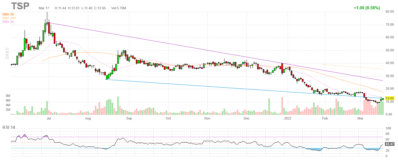Image resolution: width=398 pixels, height=161 pixels.
Task: Click the 43.47 RSI value tag
Action: 390,144
